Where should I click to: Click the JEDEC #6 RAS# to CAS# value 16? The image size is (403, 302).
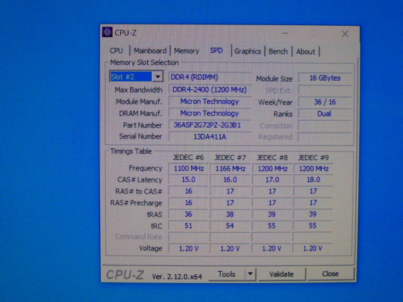pos(189,191)
